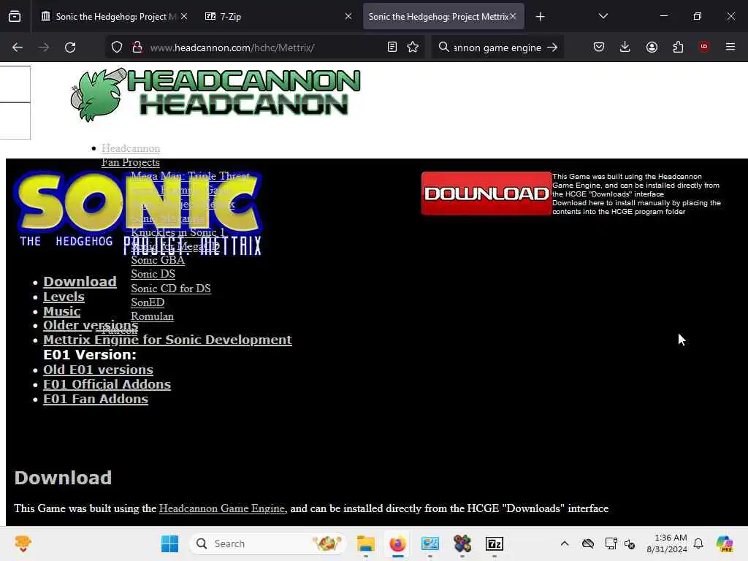Follow the Headcannon Game Engine link
Screen dimensions: 748x561
222,508
